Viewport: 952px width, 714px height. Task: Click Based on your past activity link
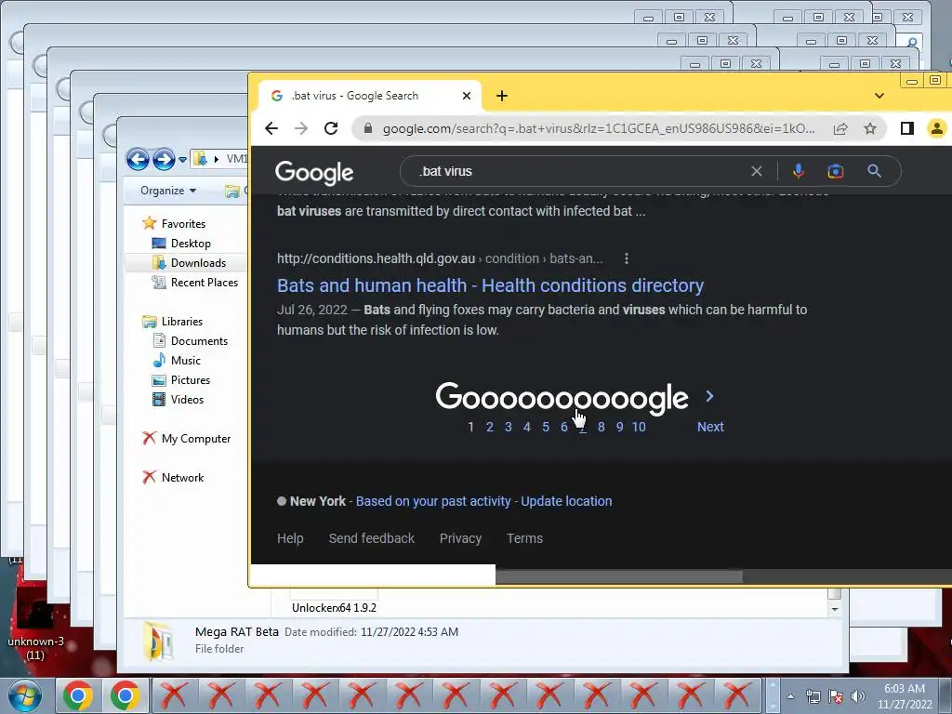[433, 501]
